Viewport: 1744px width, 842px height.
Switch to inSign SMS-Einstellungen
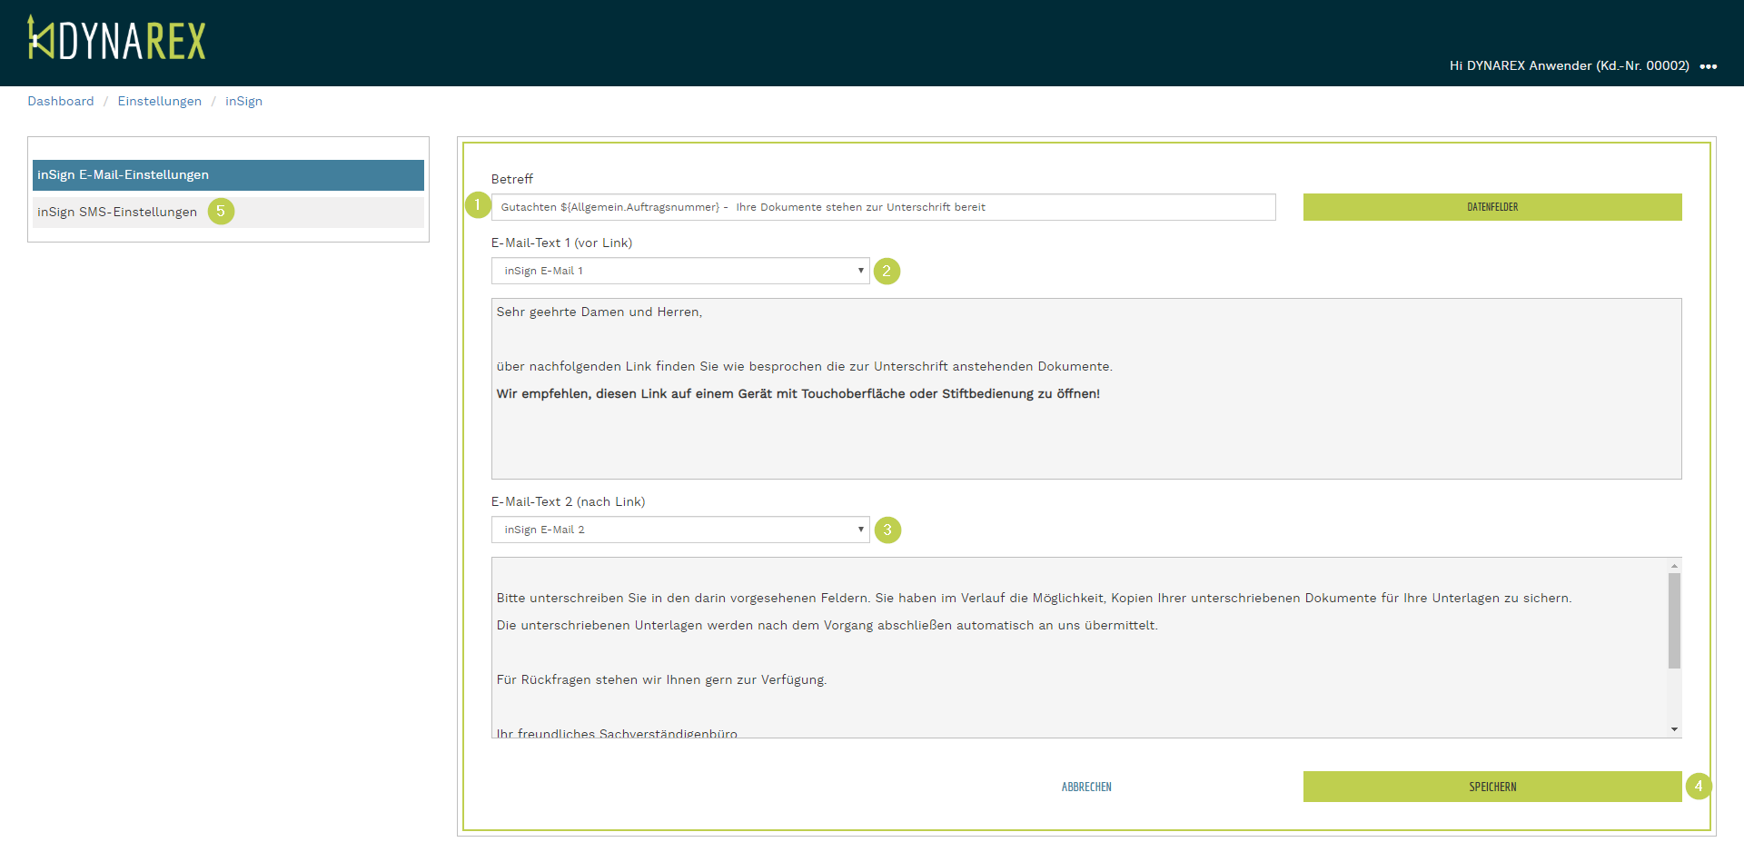coord(117,212)
